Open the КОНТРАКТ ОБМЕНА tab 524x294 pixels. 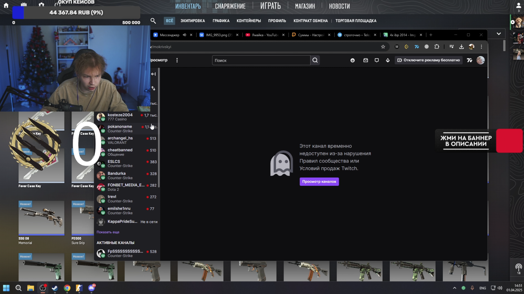[x=310, y=21]
